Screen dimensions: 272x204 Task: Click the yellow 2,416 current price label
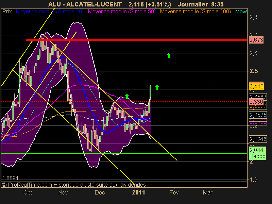[256, 86]
